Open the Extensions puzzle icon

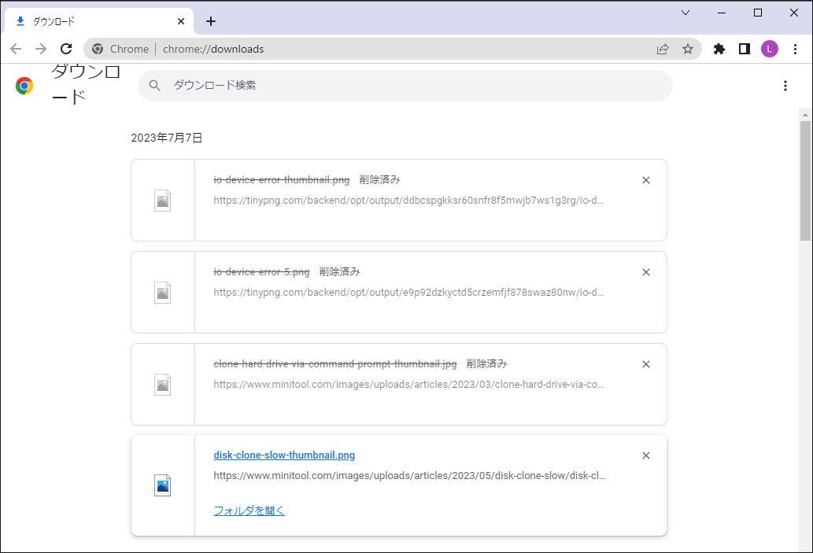click(719, 50)
